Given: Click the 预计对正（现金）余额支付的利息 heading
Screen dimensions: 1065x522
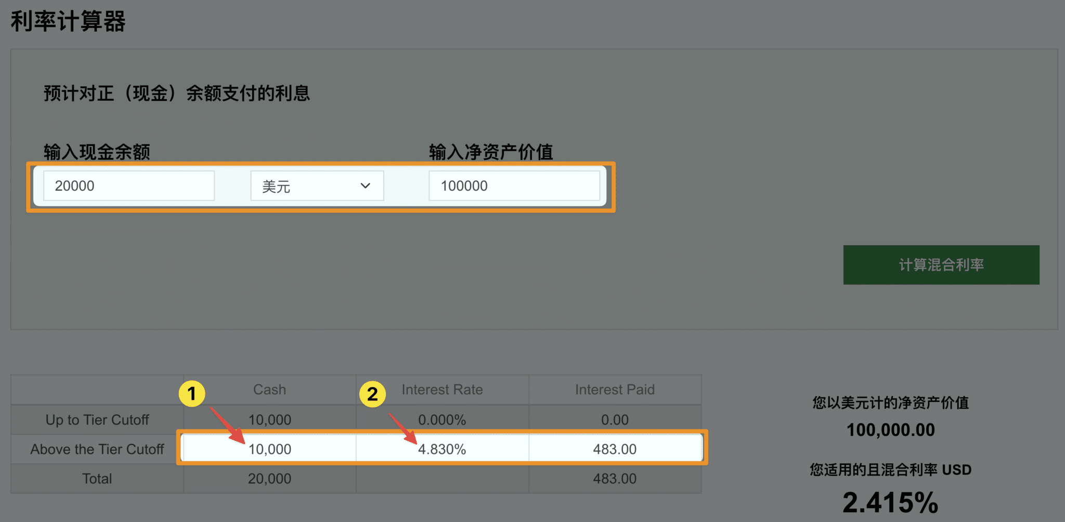Looking at the screenshot, I should point(177,93).
